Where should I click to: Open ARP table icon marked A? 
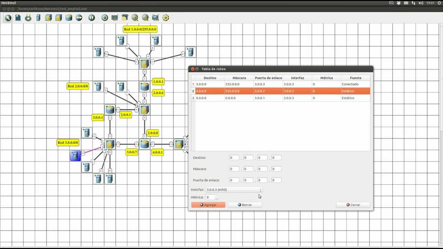145,18
